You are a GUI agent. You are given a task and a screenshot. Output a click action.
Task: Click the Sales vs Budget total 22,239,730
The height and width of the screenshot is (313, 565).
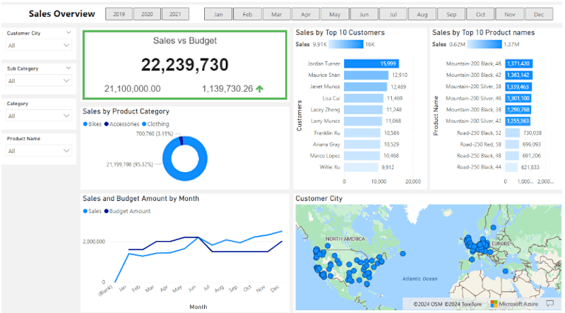(184, 65)
